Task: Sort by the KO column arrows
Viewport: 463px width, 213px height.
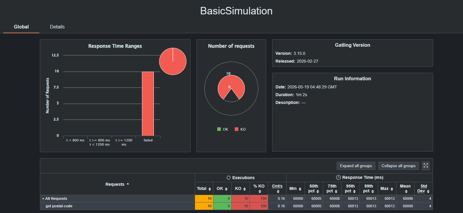Action: (x=245, y=189)
